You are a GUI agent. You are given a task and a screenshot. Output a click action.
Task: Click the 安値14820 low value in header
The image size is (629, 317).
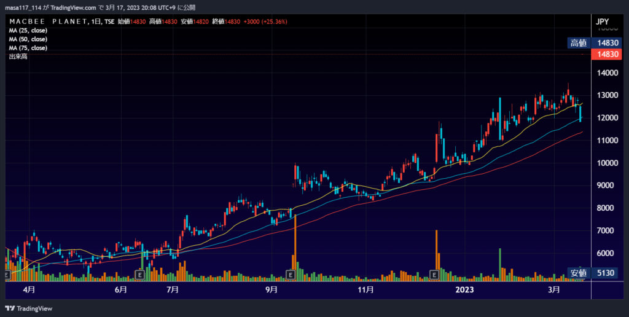tap(195, 22)
